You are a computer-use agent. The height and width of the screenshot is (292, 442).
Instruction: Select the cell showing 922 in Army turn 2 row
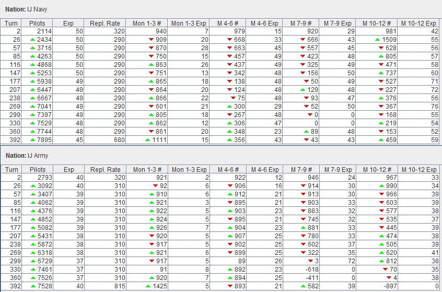click(228, 178)
